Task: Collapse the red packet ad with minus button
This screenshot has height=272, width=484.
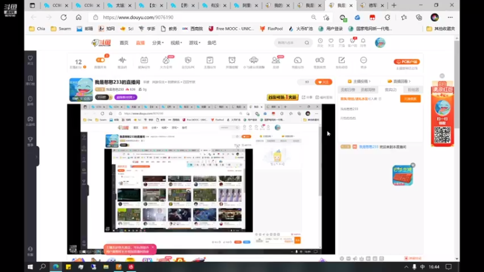Action: click(x=442, y=76)
